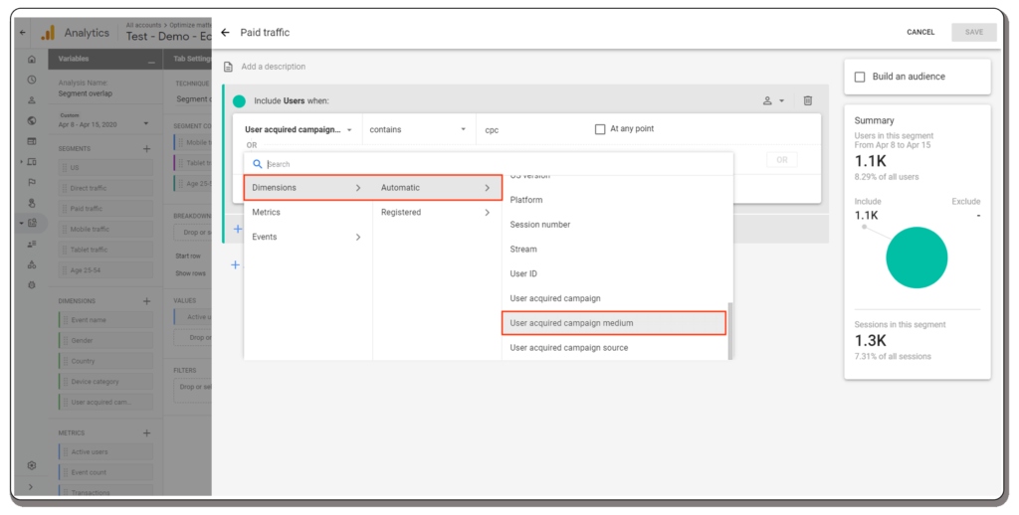Image resolution: width=1019 pixels, height=515 pixels.
Task: Minimize the Variables panel
Action: [x=151, y=61]
